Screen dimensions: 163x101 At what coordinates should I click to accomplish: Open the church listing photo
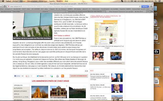click(x=40, y=92)
